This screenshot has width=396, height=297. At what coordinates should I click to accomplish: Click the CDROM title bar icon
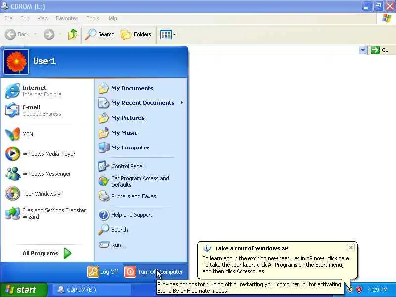4,5
